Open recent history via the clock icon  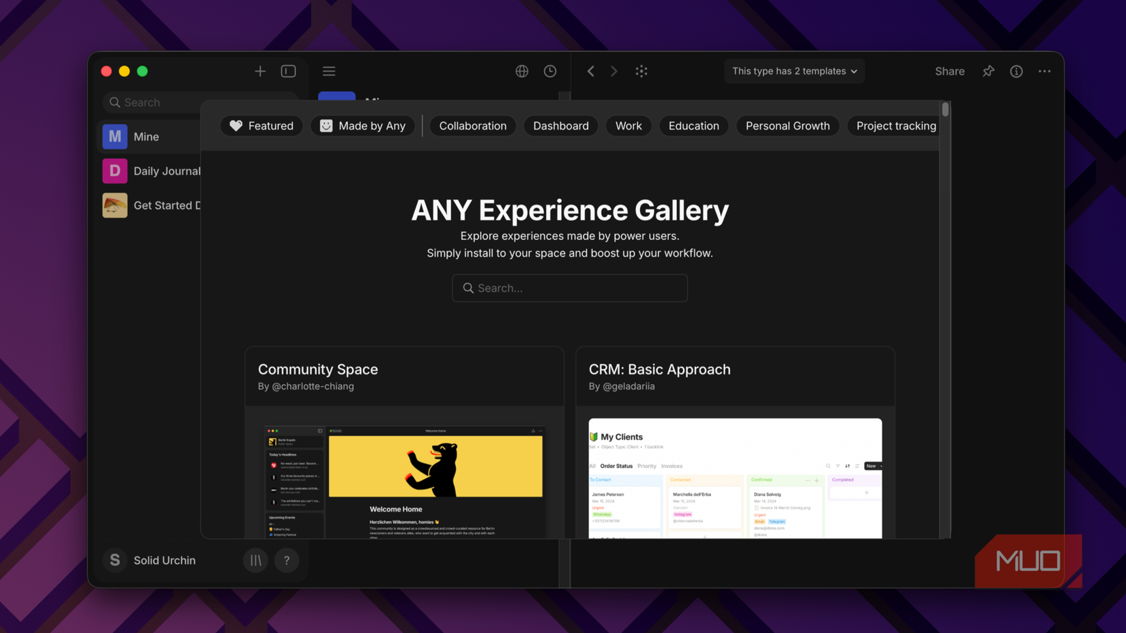pyautogui.click(x=550, y=71)
